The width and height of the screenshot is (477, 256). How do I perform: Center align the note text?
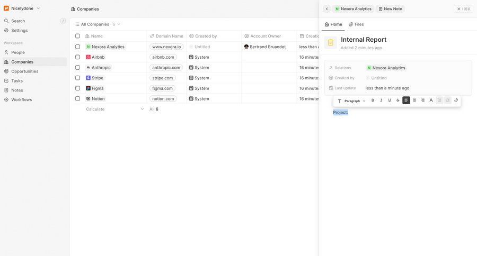[x=414, y=100]
